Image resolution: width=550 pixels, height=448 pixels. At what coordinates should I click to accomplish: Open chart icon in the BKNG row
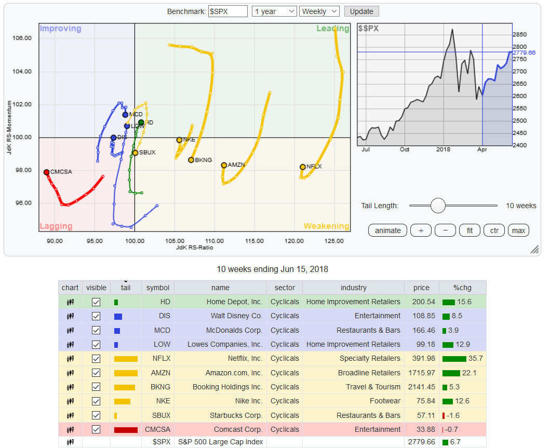coord(70,387)
